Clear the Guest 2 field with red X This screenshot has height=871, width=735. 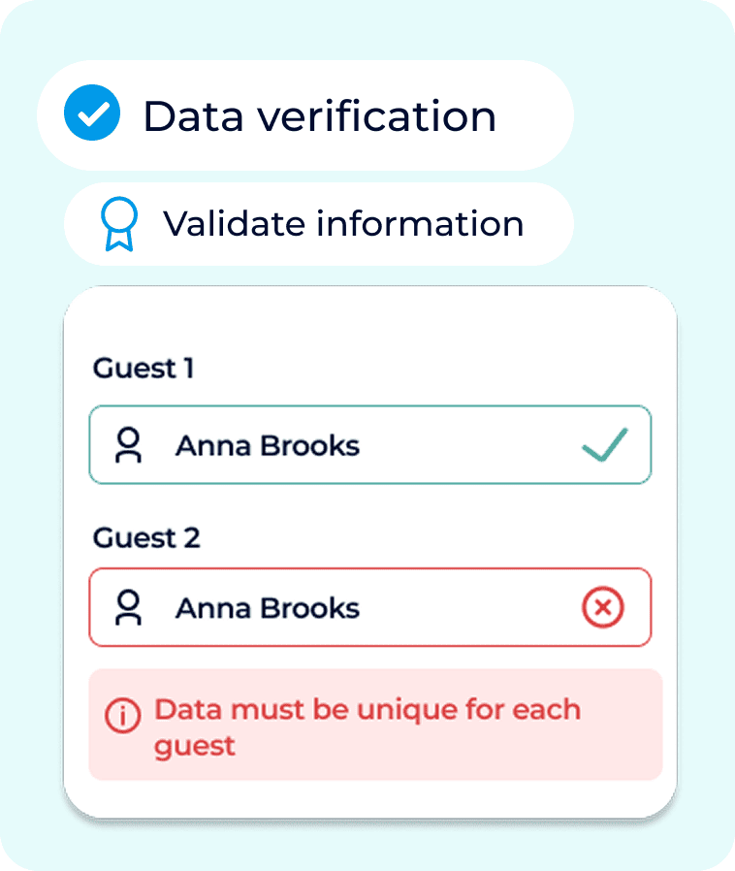603,607
